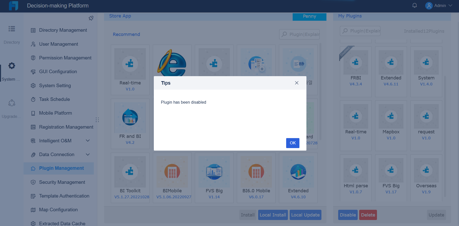459x226 pixels.
Task: Select the Html parse plugin
Action: (x=356, y=178)
